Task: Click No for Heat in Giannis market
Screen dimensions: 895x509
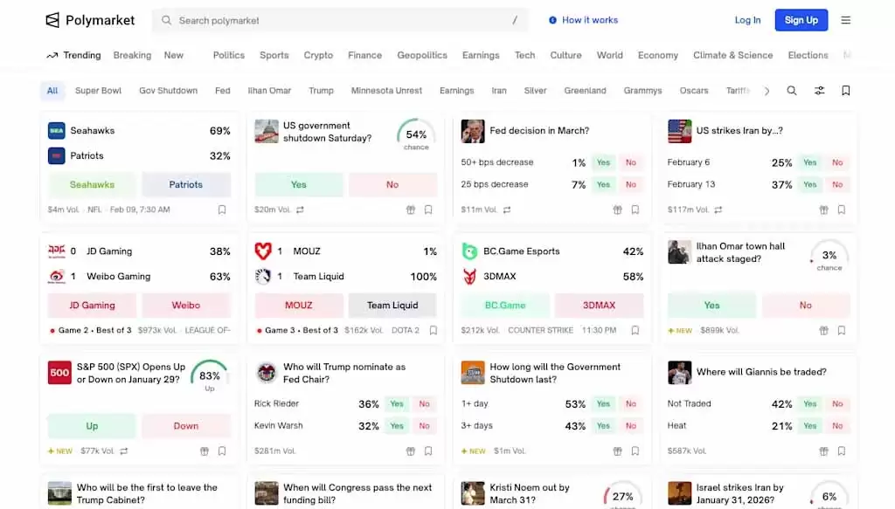Action: click(836, 426)
